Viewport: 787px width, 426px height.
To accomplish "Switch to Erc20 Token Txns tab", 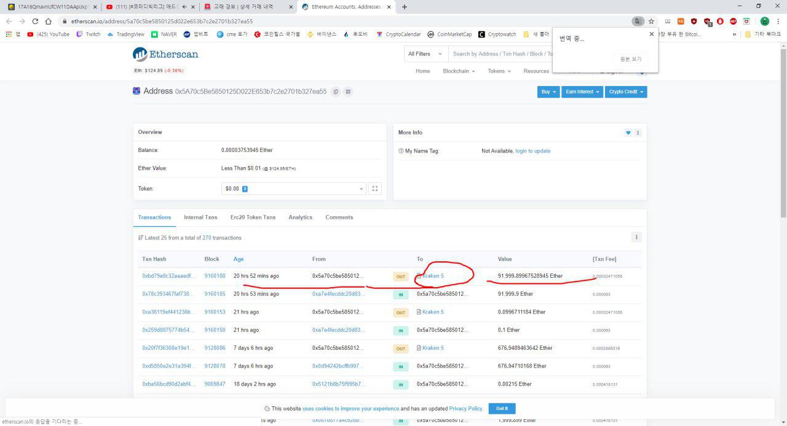I will click(x=253, y=218).
